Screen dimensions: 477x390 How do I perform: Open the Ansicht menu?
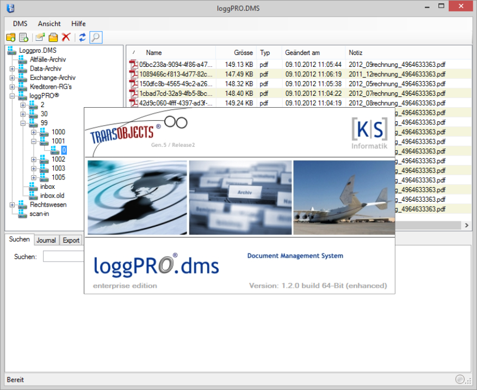(x=49, y=24)
